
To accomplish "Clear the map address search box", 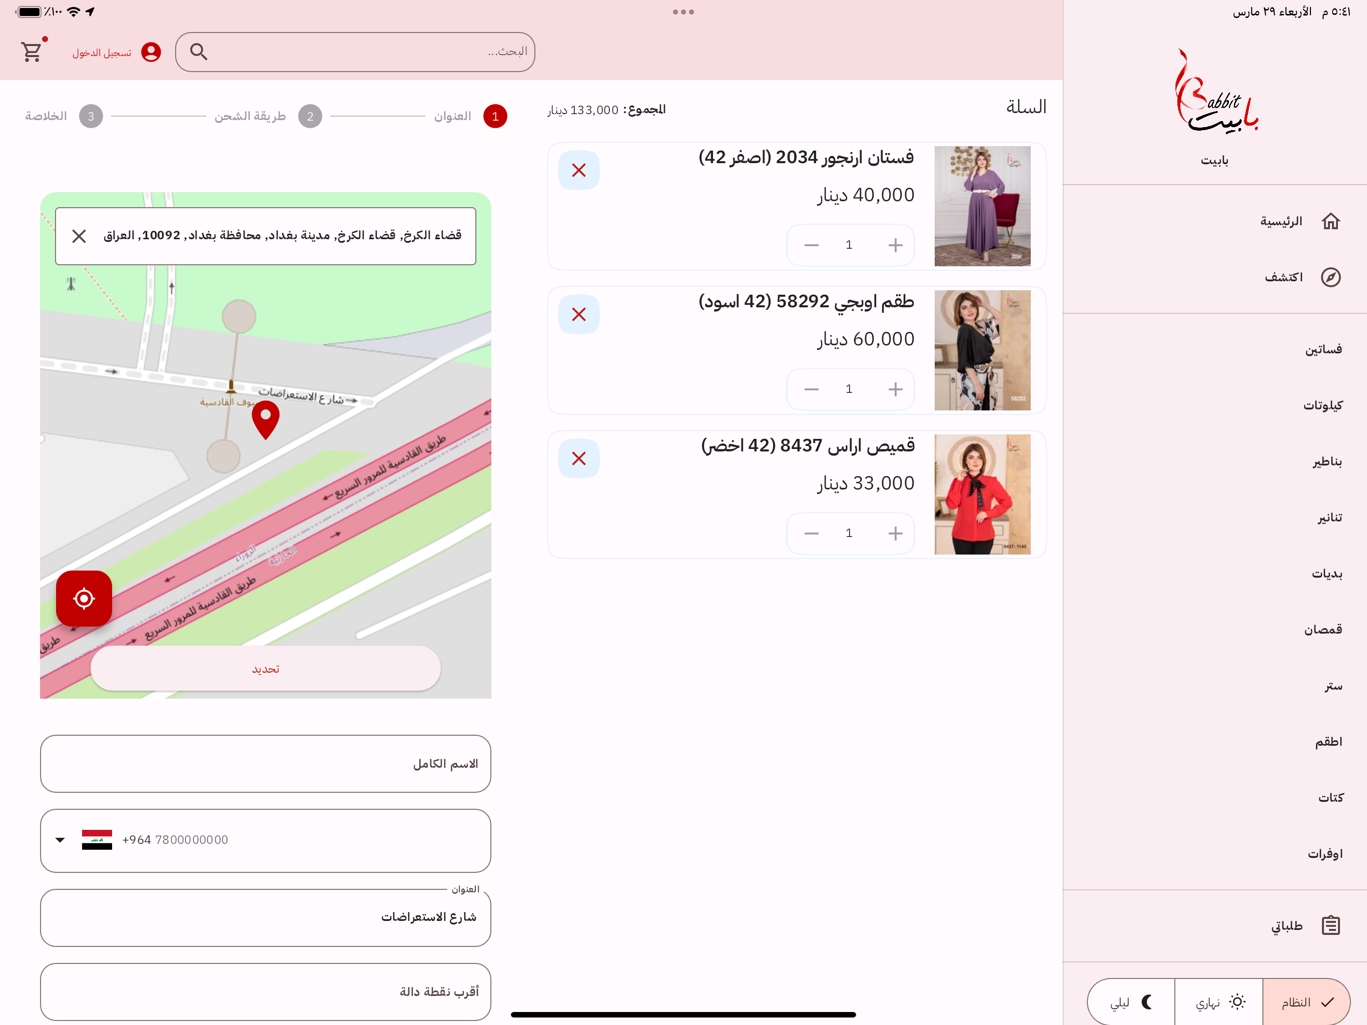I will (79, 236).
